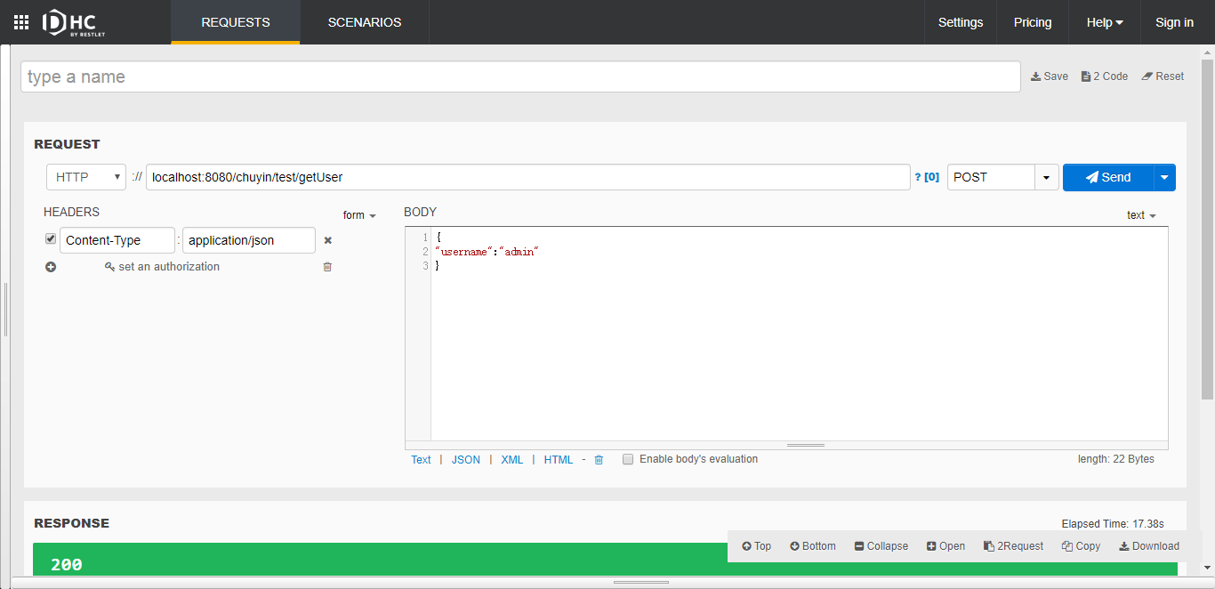Edit the application/json header value
Screen dimensions: 1215x589
tap(249, 240)
